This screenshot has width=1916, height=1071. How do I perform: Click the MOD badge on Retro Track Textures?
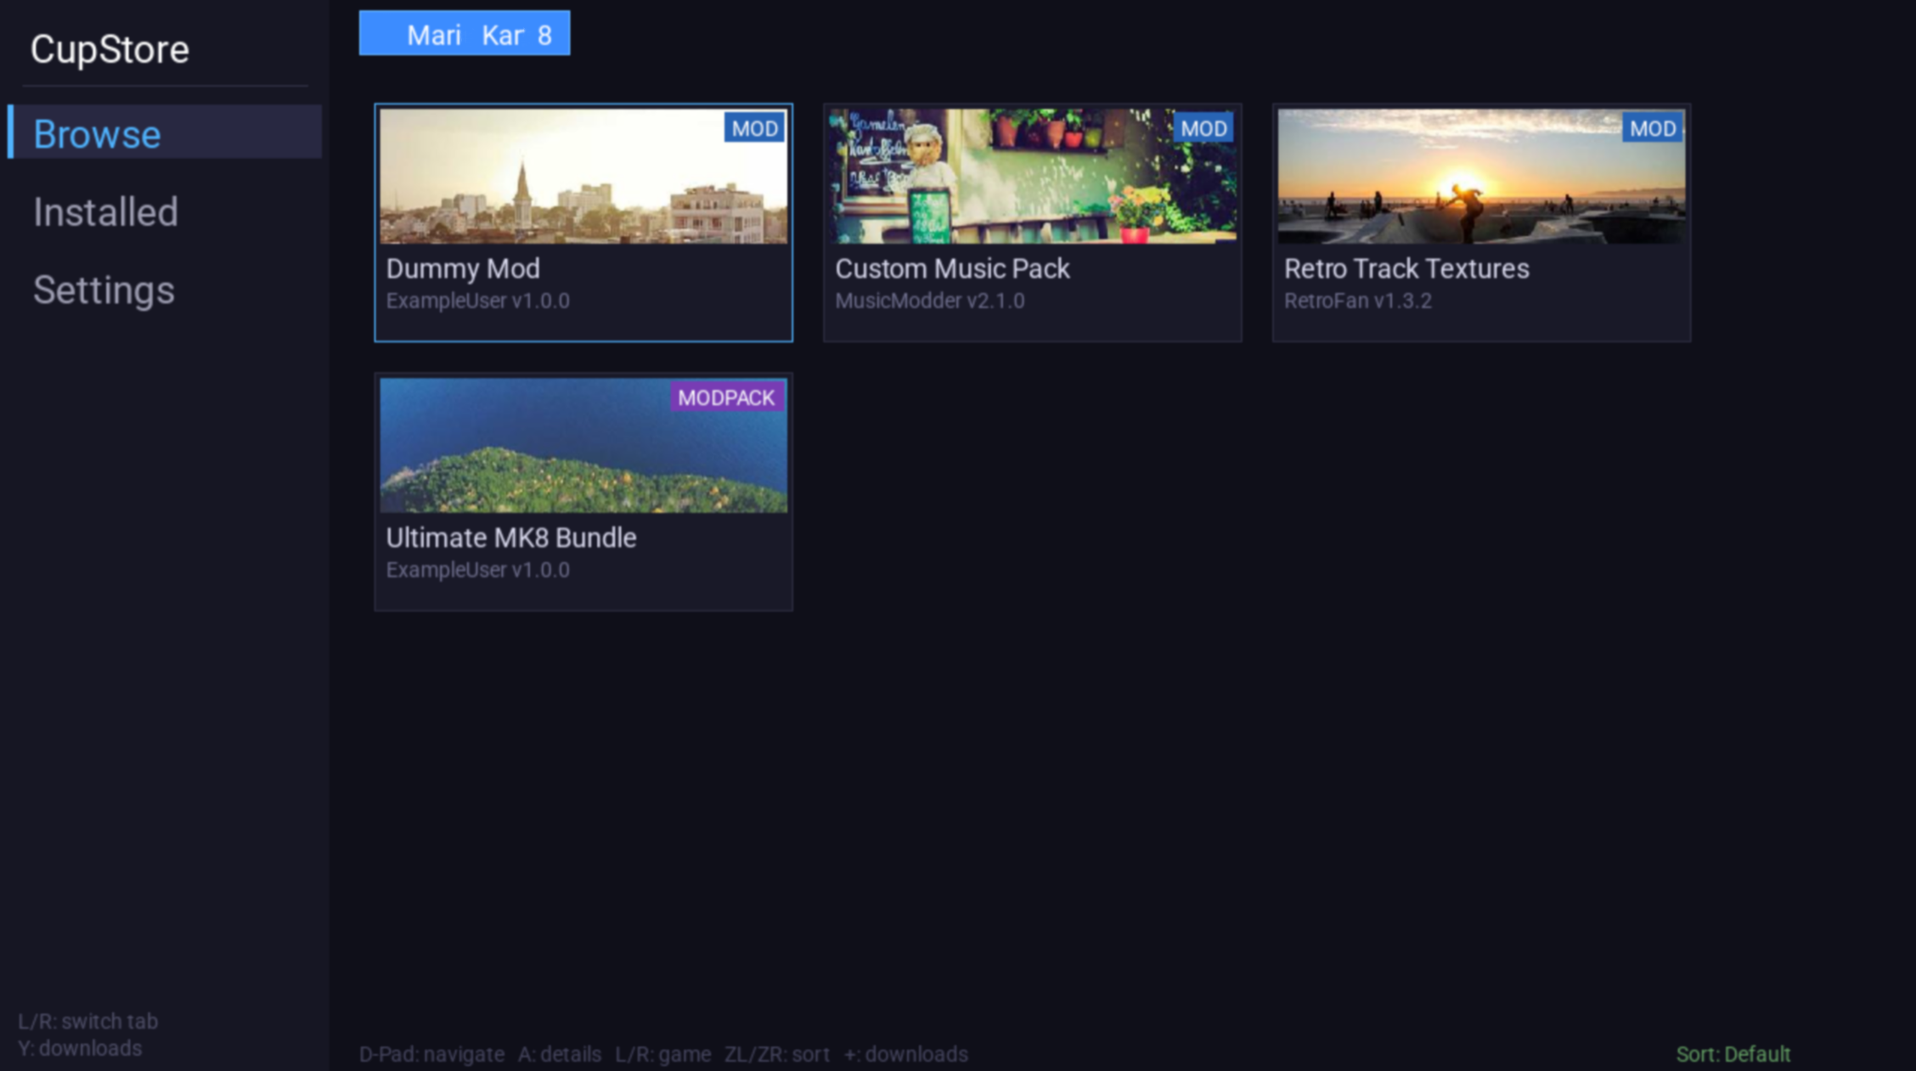click(1651, 128)
